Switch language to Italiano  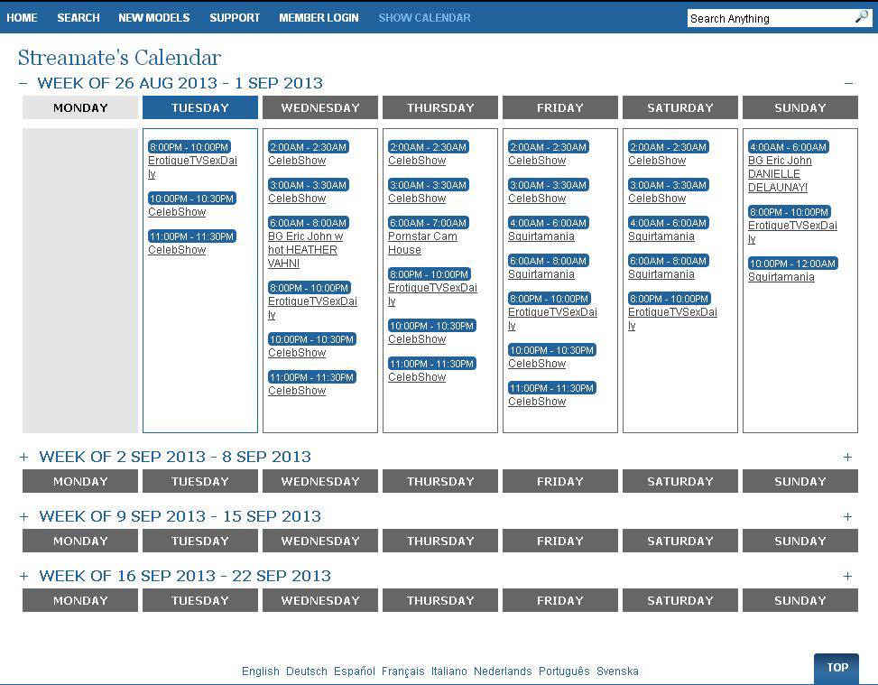(449, 671)
